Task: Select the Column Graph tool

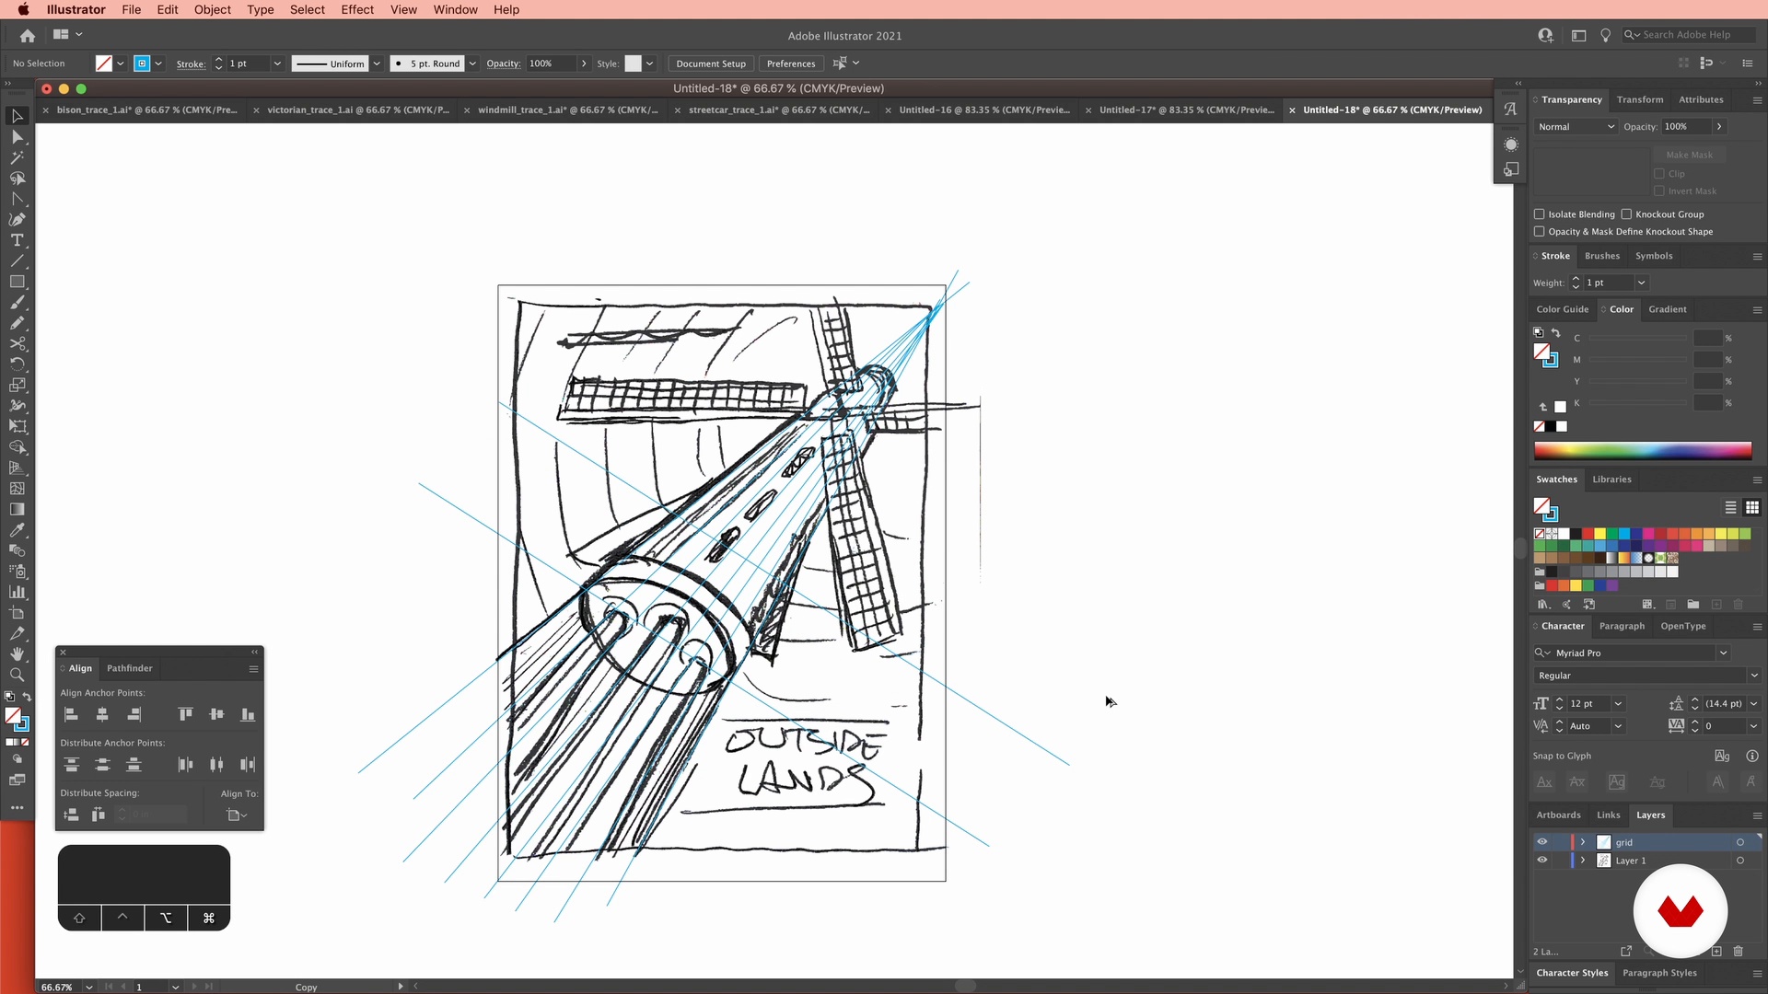Action: (17, 593)
